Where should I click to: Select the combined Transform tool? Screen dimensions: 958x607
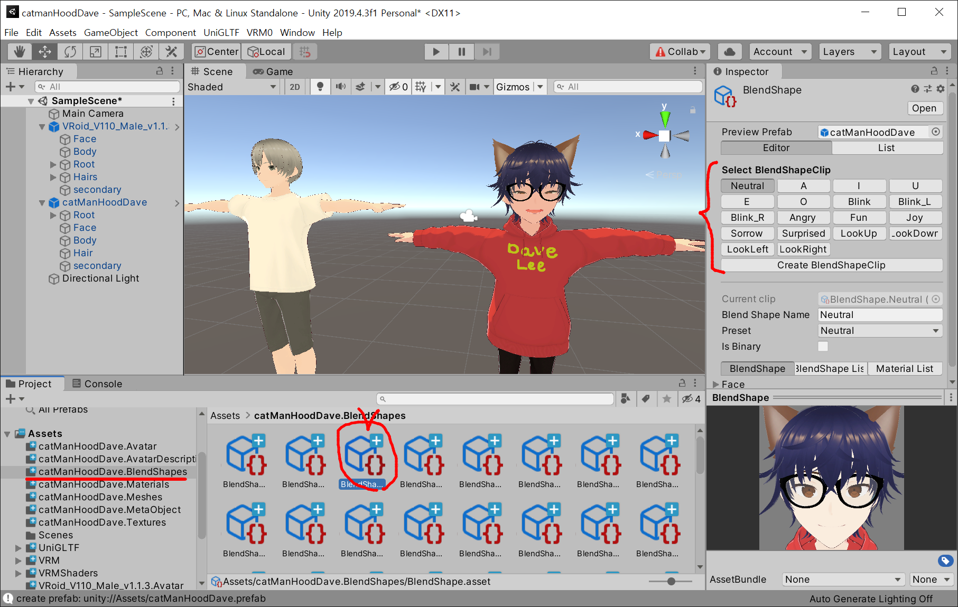[146, 52]
